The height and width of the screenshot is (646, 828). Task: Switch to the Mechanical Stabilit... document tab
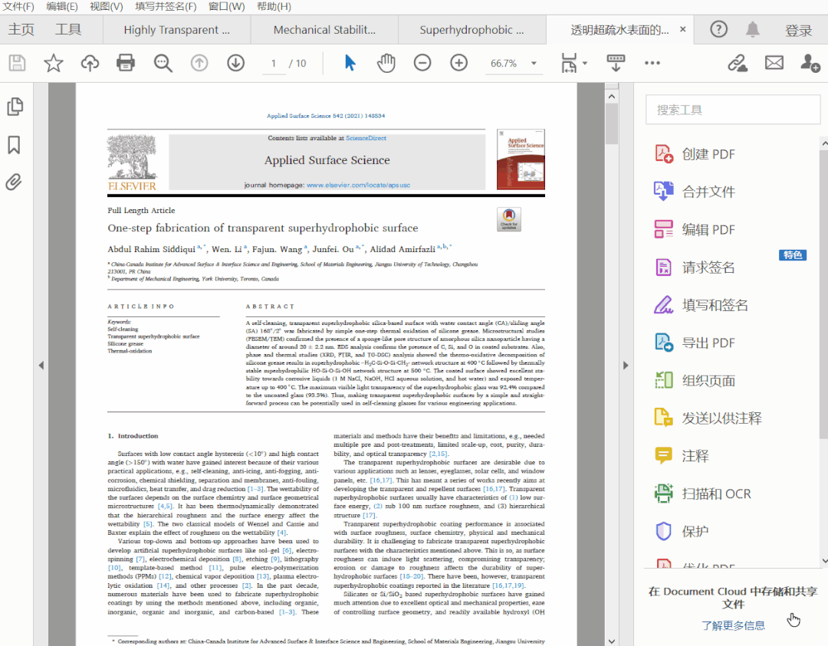tap(324, 30)
